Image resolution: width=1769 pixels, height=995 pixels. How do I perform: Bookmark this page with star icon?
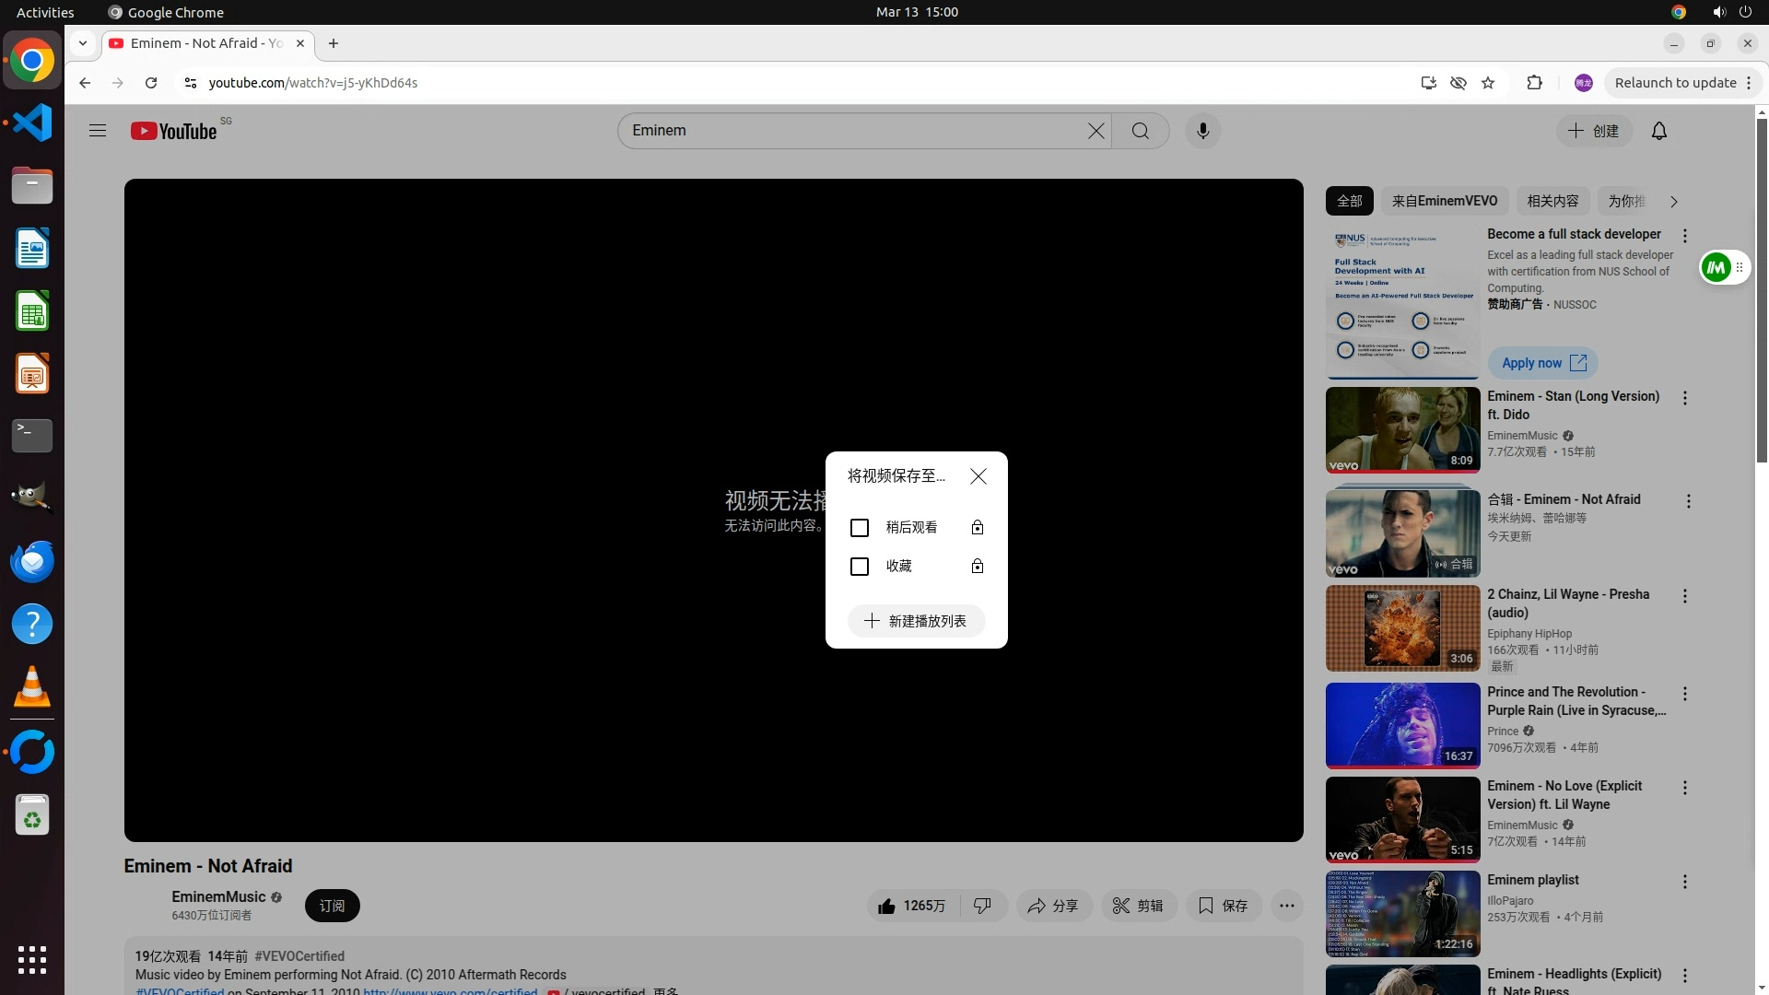(x=1487, y=83)
